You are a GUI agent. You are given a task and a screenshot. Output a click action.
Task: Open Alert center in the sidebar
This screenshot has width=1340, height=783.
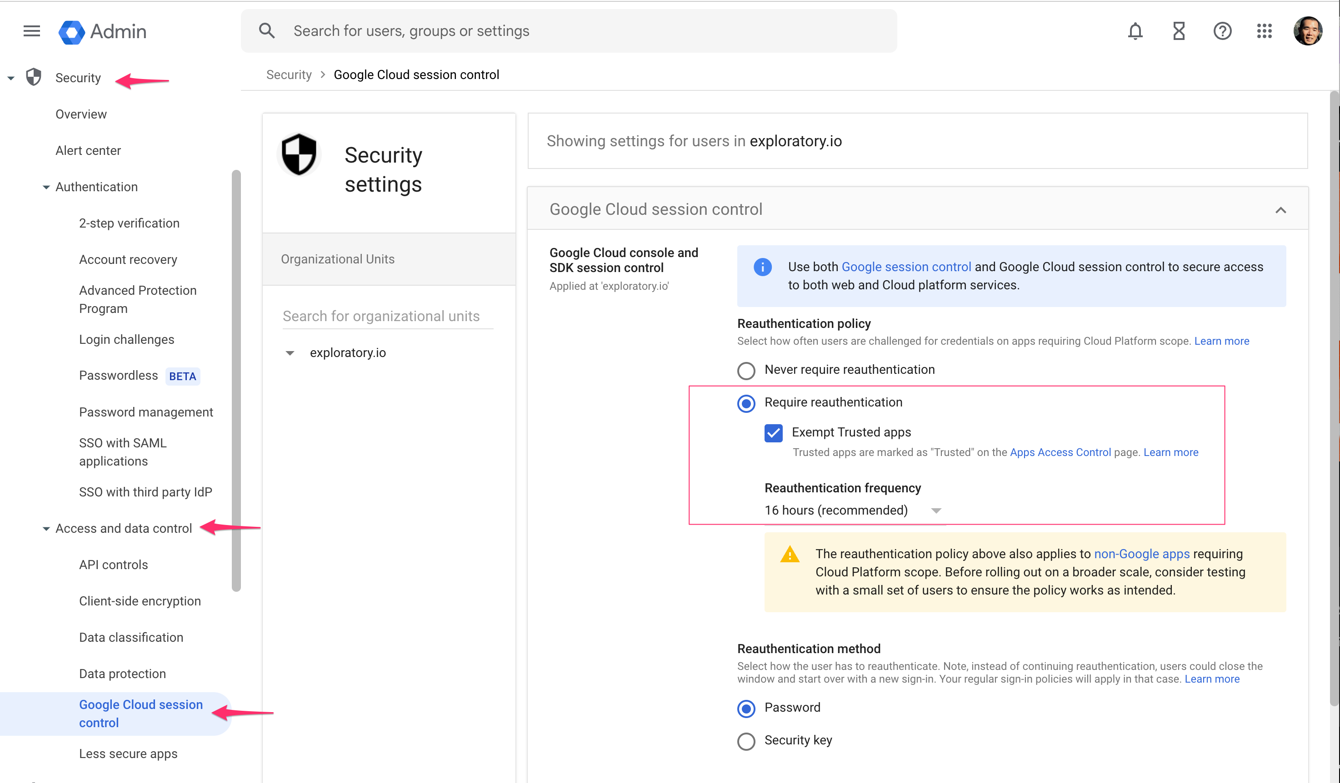pyautogui.click(x=88, y=150)
